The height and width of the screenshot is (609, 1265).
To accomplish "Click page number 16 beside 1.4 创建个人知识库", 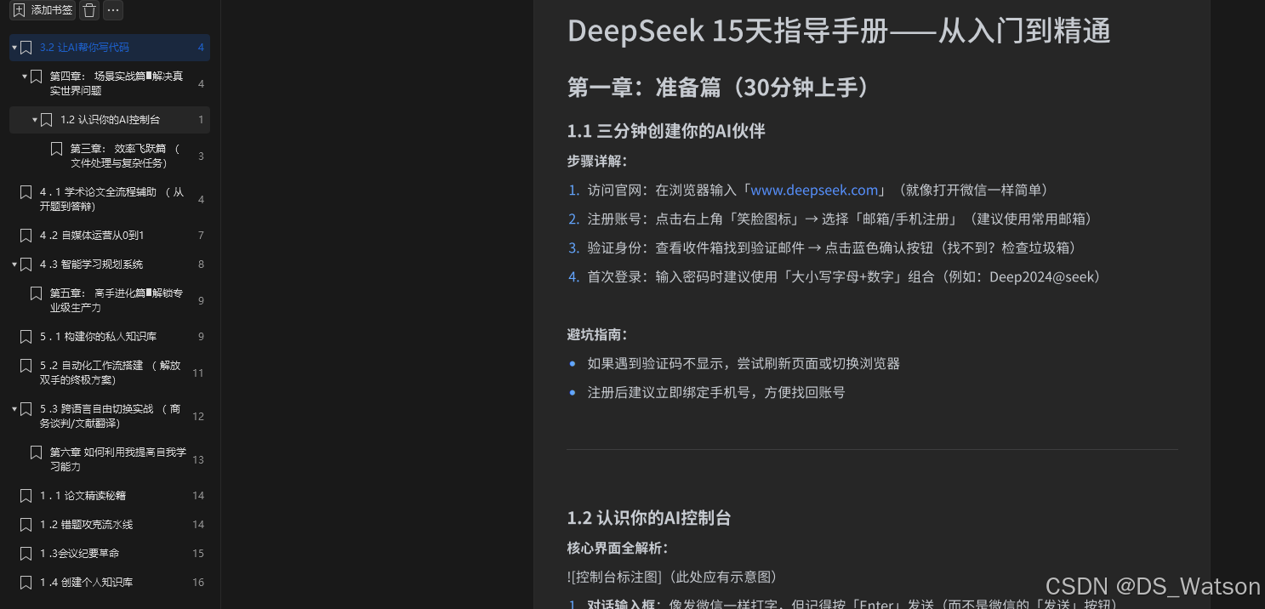I will click(198, 583).
